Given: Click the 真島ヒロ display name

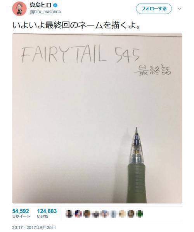Looking at the screenshot, I should tap(41, 5).
